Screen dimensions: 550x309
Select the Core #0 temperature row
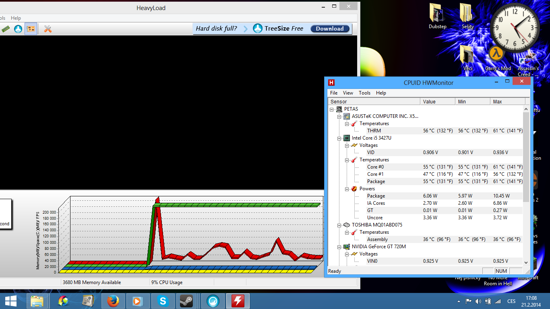375,167
